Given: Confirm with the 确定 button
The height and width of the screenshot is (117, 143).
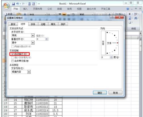Looking at the screenshot, I should pyautogui.click(x=100, y=93).
